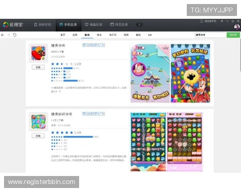Click the 5.0分 star rating
241x192 pixels.
point(66,132)
